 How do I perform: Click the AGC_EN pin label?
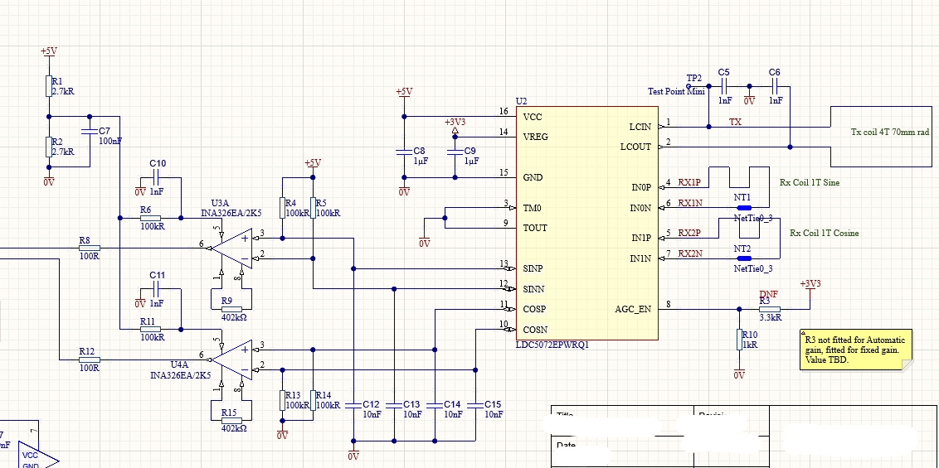tap(633, 309)
